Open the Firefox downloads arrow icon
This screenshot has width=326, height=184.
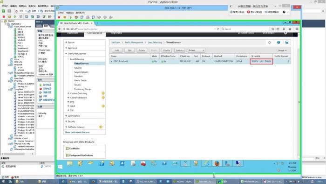(284, 29)
